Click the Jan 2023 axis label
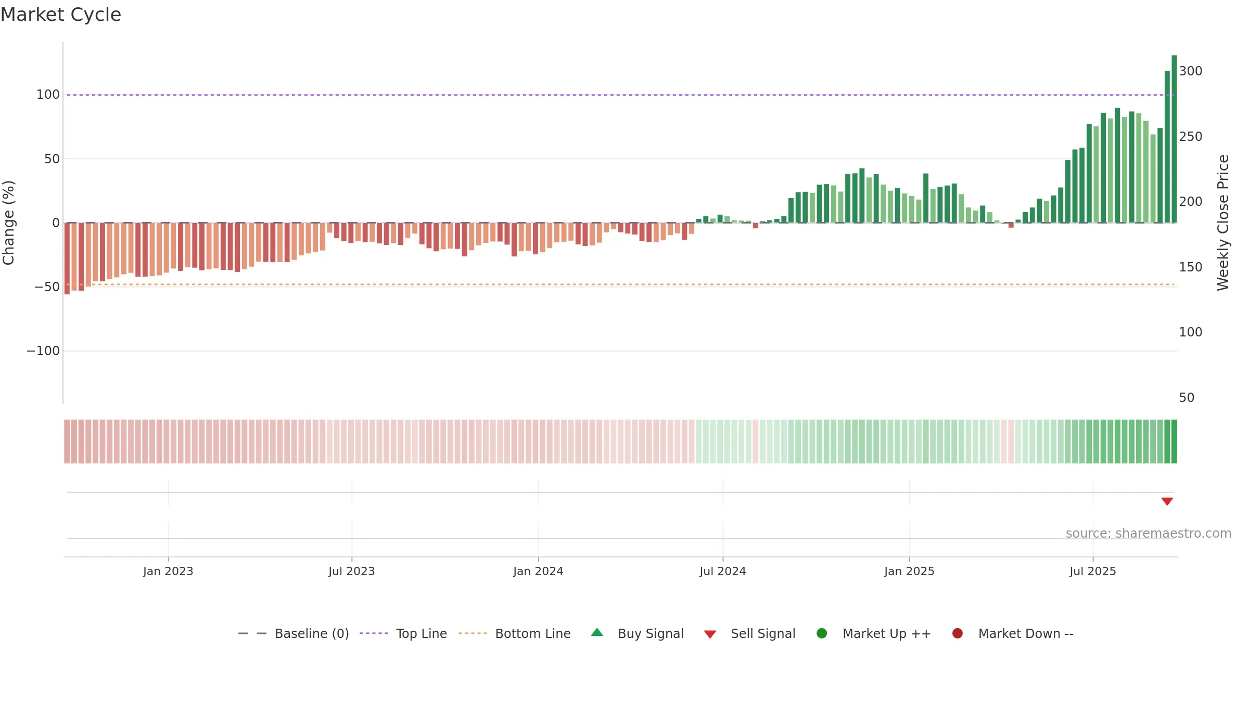Image resolution: width=1249 pixels, height=702 pixels. pos(168,571)
